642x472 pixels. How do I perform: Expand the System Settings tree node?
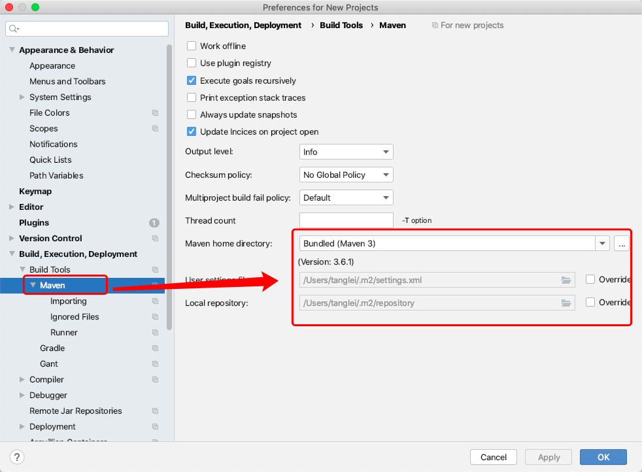point(23,97)
